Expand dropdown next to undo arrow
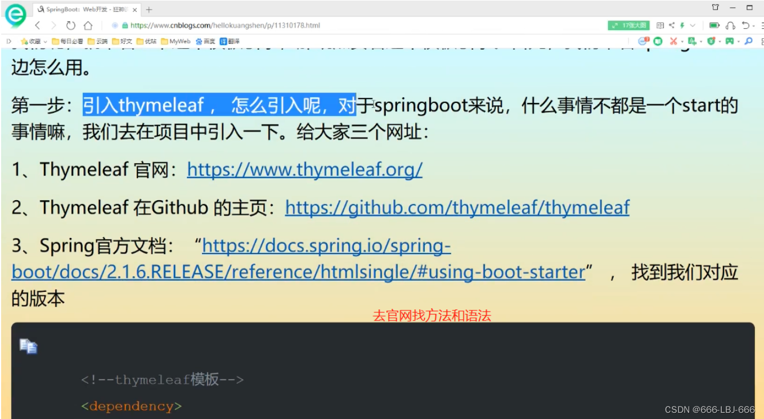Image resolution: width=764 pixels, height=419 pixels. point(753,26)
